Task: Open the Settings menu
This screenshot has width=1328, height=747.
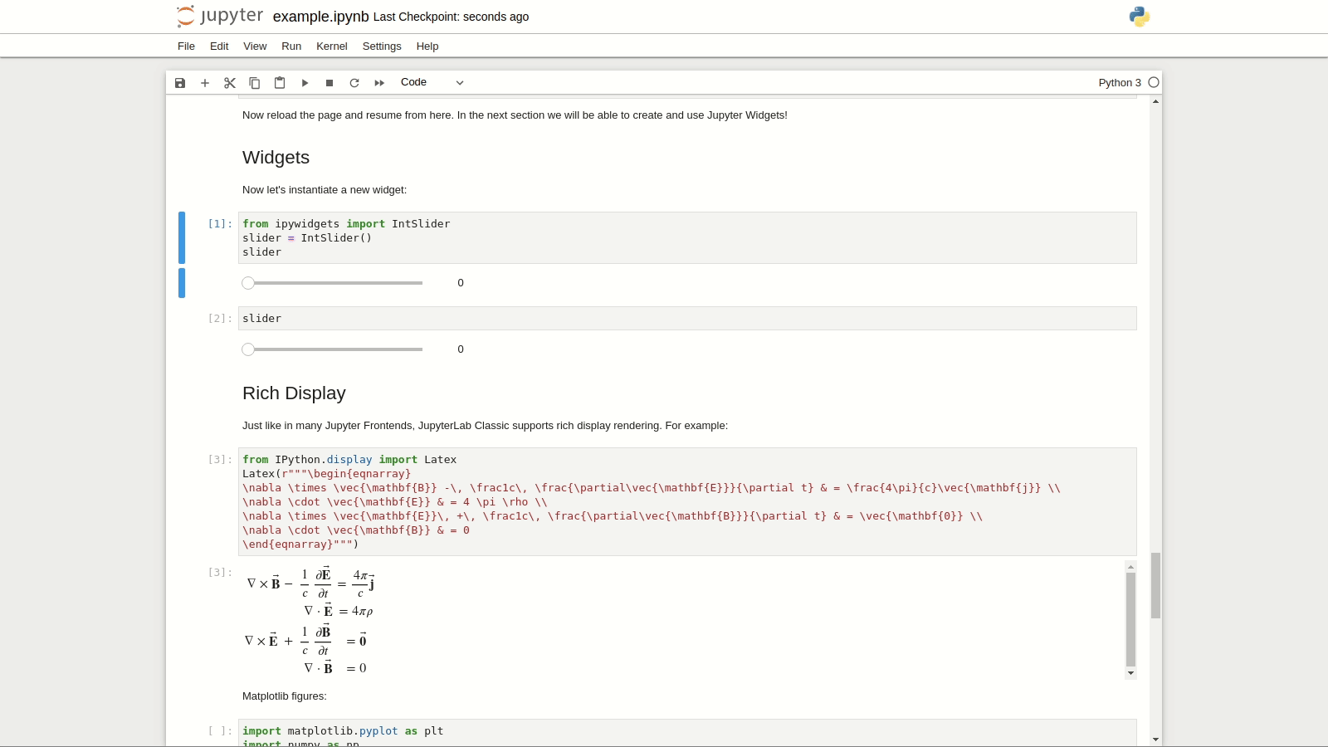Action: (382, 46)
